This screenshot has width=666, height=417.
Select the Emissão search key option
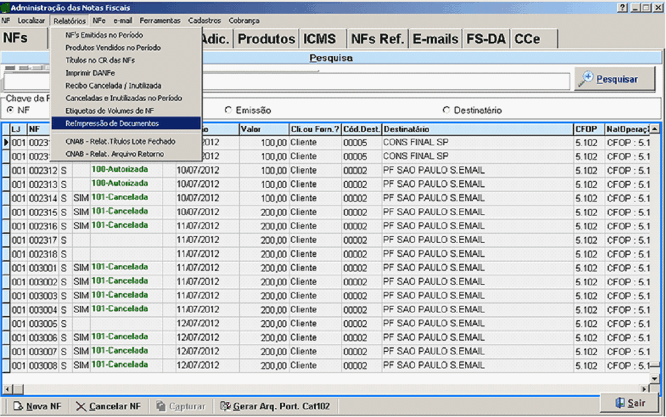pos(228,110)
